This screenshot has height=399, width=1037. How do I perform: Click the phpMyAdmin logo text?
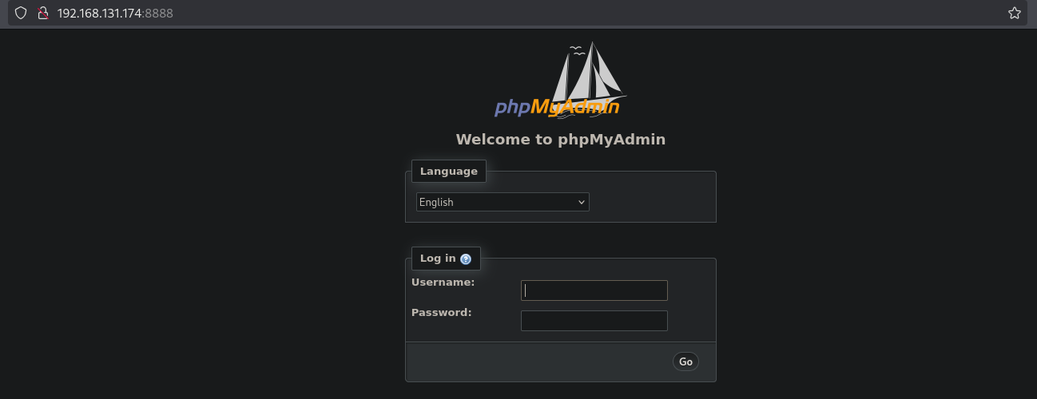pyautogui.click(x=557, y=107)
